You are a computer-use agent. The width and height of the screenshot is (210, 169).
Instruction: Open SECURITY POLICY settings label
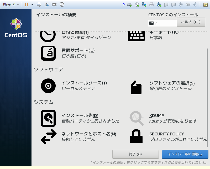pyautogui.click(x=167, y=134)
